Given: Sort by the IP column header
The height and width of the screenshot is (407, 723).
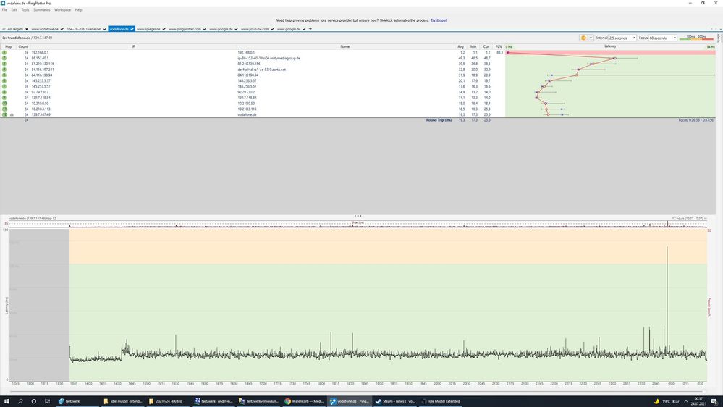Looking at the screenshot, I should [x=133, y=46].
